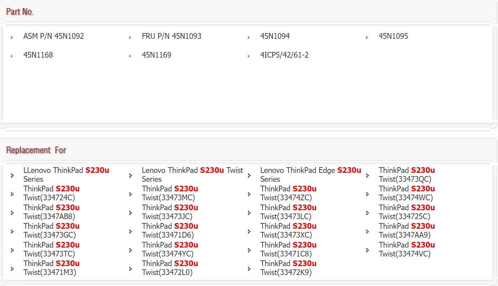Select part number FRU P/N 45N1093
Viewport: 498px width, 286px height.
coord(172,36)
